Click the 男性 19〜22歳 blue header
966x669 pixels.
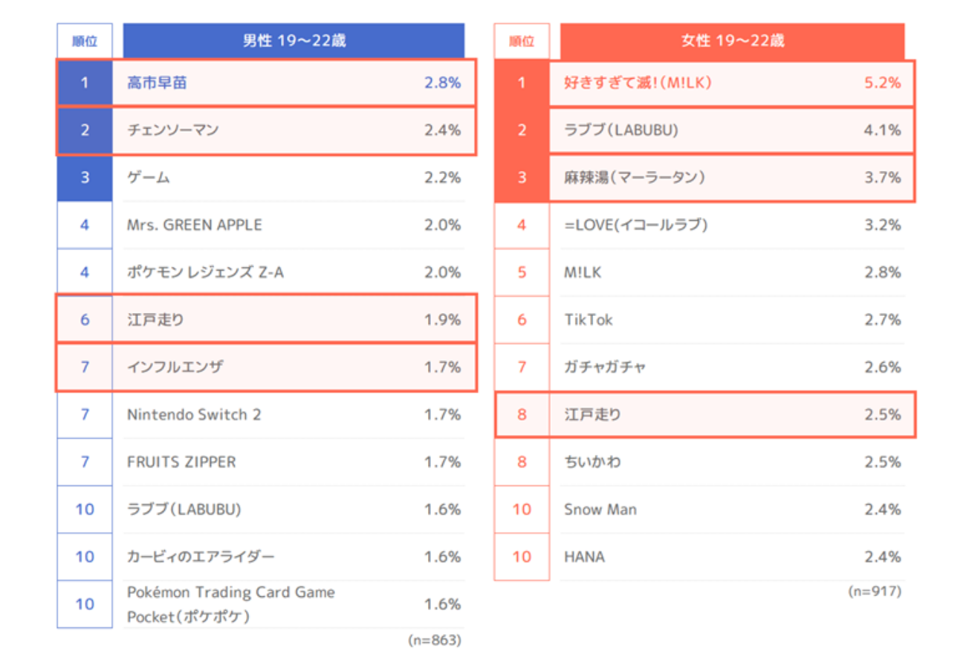click(294, 41)
